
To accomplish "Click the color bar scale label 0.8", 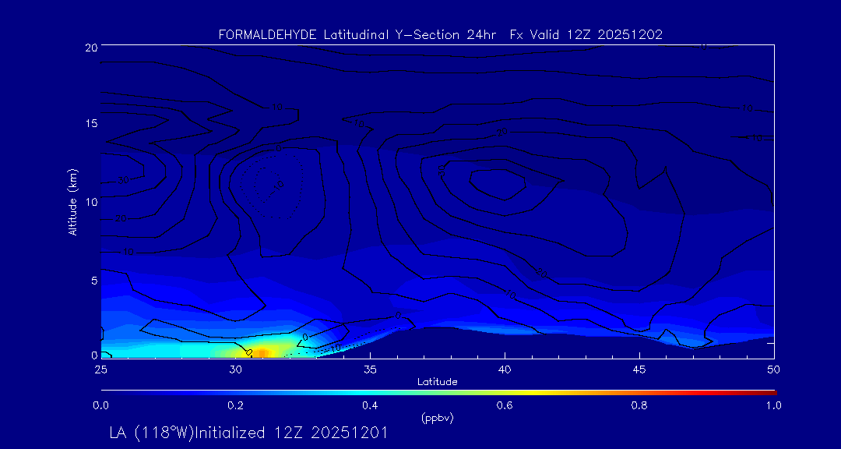I will pos(639,406).
